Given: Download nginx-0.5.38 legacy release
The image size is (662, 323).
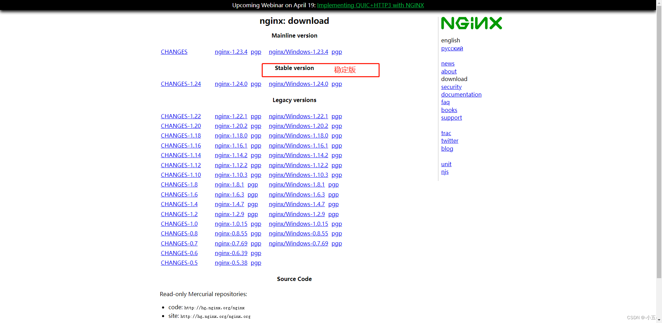Looking at the screenshot, I should 231,263.
